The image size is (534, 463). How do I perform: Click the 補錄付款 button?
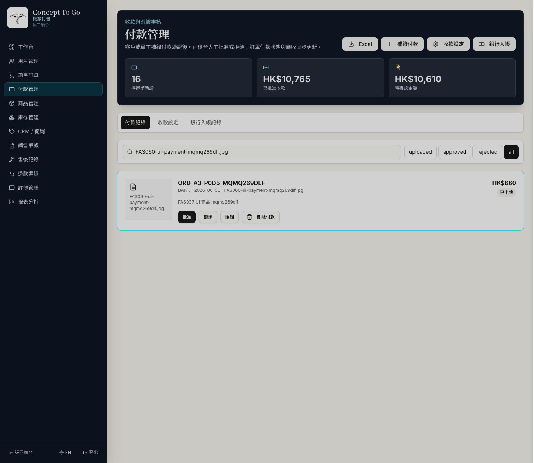402,44
